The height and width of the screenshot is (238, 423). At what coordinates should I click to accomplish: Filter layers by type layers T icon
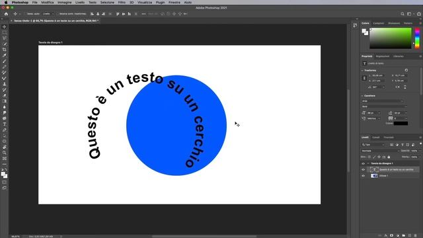point(403,145)
